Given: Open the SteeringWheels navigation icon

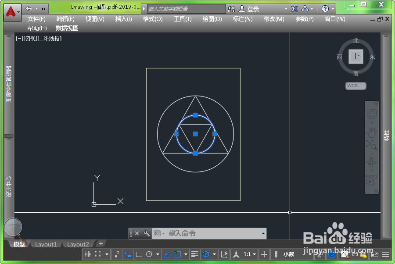Looking at the screenshot, I should tap(372, 114).
